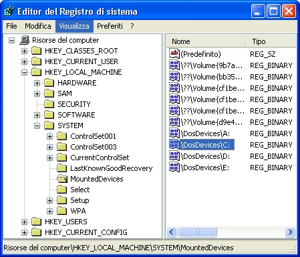
Task: Click the binary icon of \DosDevices\E:
Action: click(174, 168)
